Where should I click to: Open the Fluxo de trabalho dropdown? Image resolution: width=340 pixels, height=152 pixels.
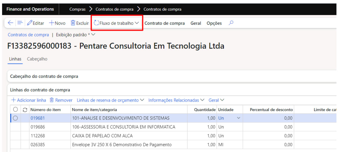117,23
